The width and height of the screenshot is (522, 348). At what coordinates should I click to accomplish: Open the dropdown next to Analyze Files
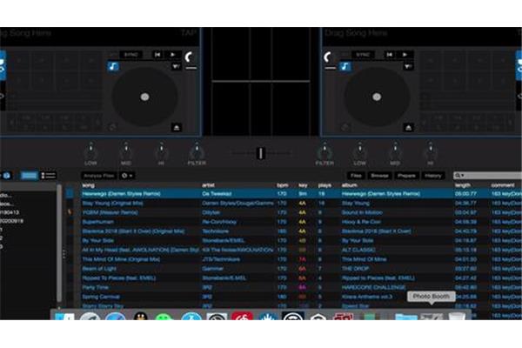(x=127, y=176)
